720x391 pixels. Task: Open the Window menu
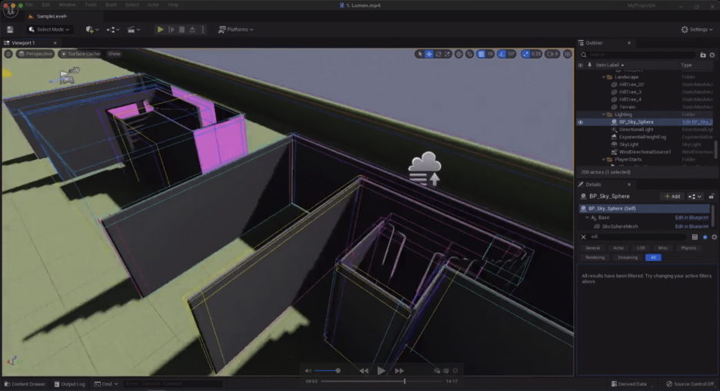[67, 5]
